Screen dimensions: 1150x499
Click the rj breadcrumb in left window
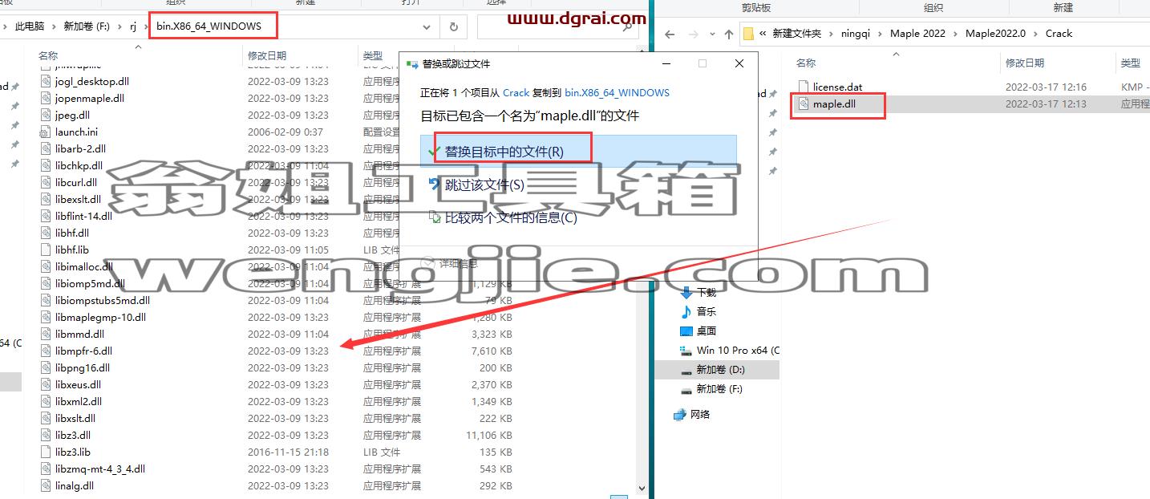click(133, 26)
